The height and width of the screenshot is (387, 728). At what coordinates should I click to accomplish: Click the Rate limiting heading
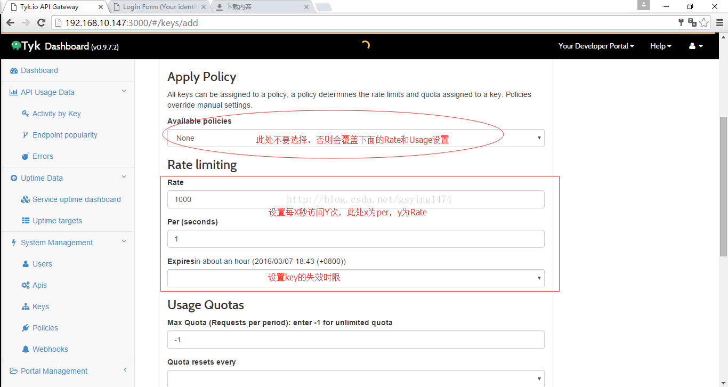tap(202, 165)
